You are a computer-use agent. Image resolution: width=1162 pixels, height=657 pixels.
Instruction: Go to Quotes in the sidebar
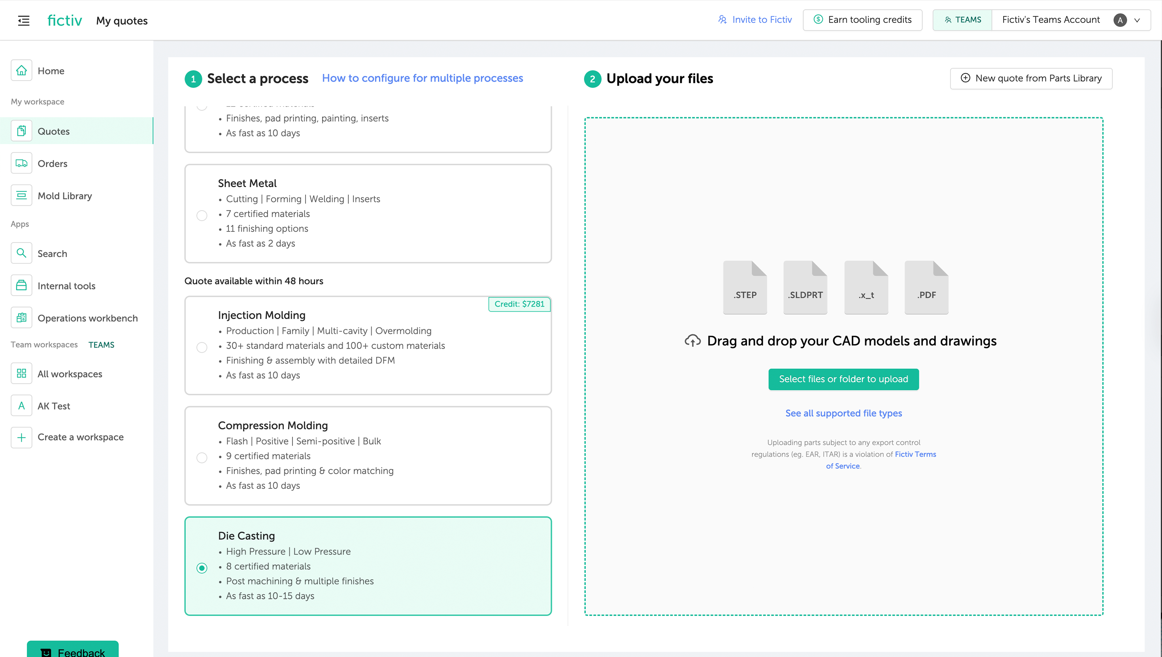coord(54,131)
